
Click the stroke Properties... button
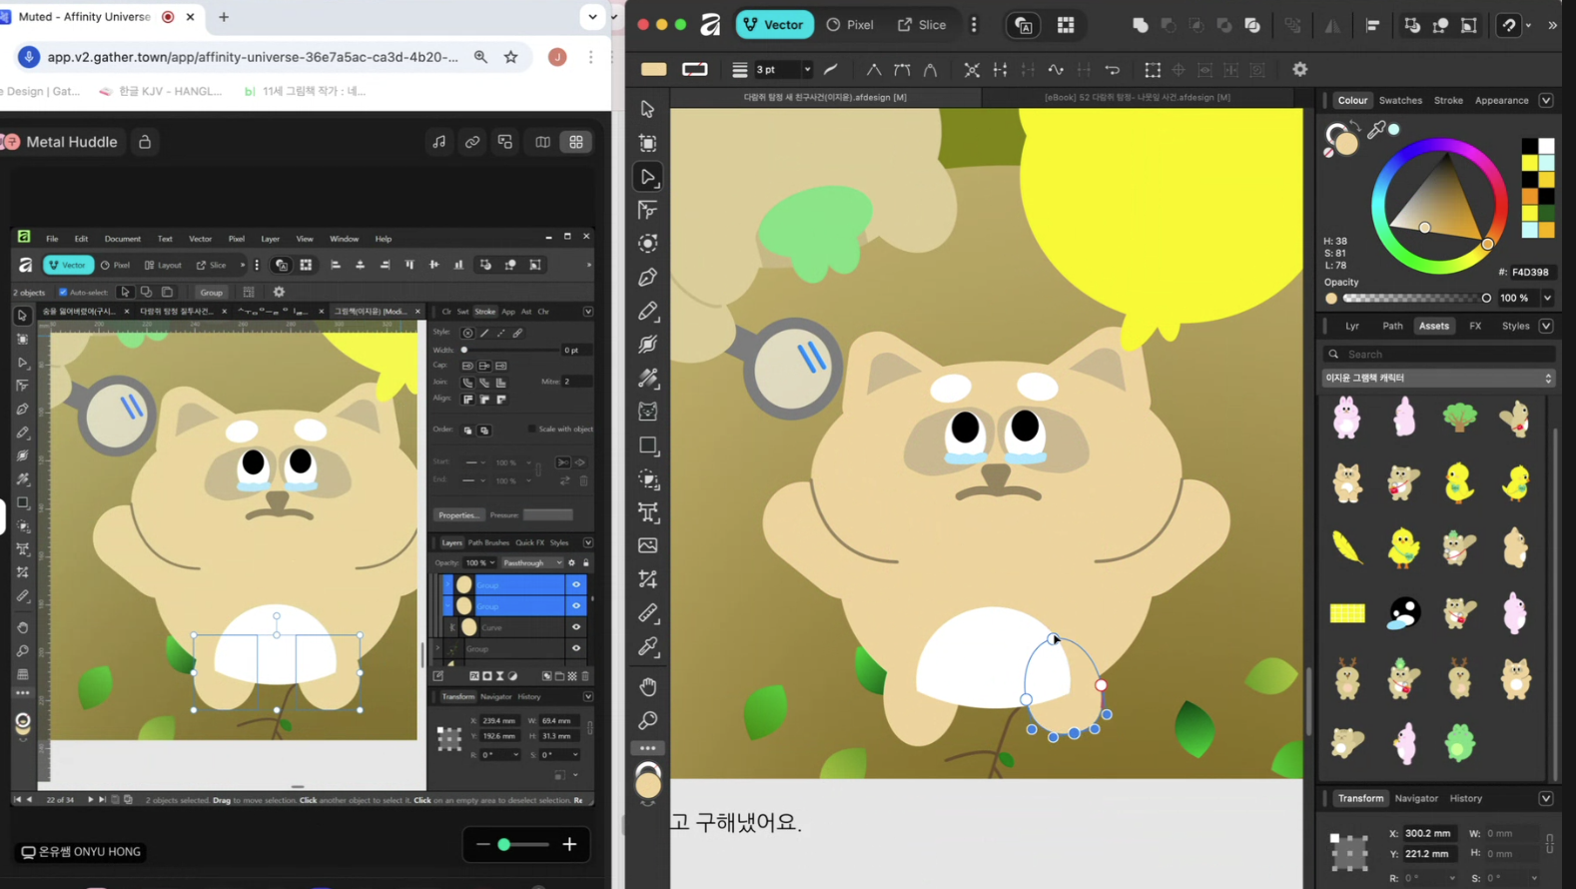(x=458, y=515)
